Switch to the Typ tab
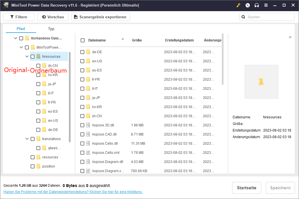 point(51,29)
